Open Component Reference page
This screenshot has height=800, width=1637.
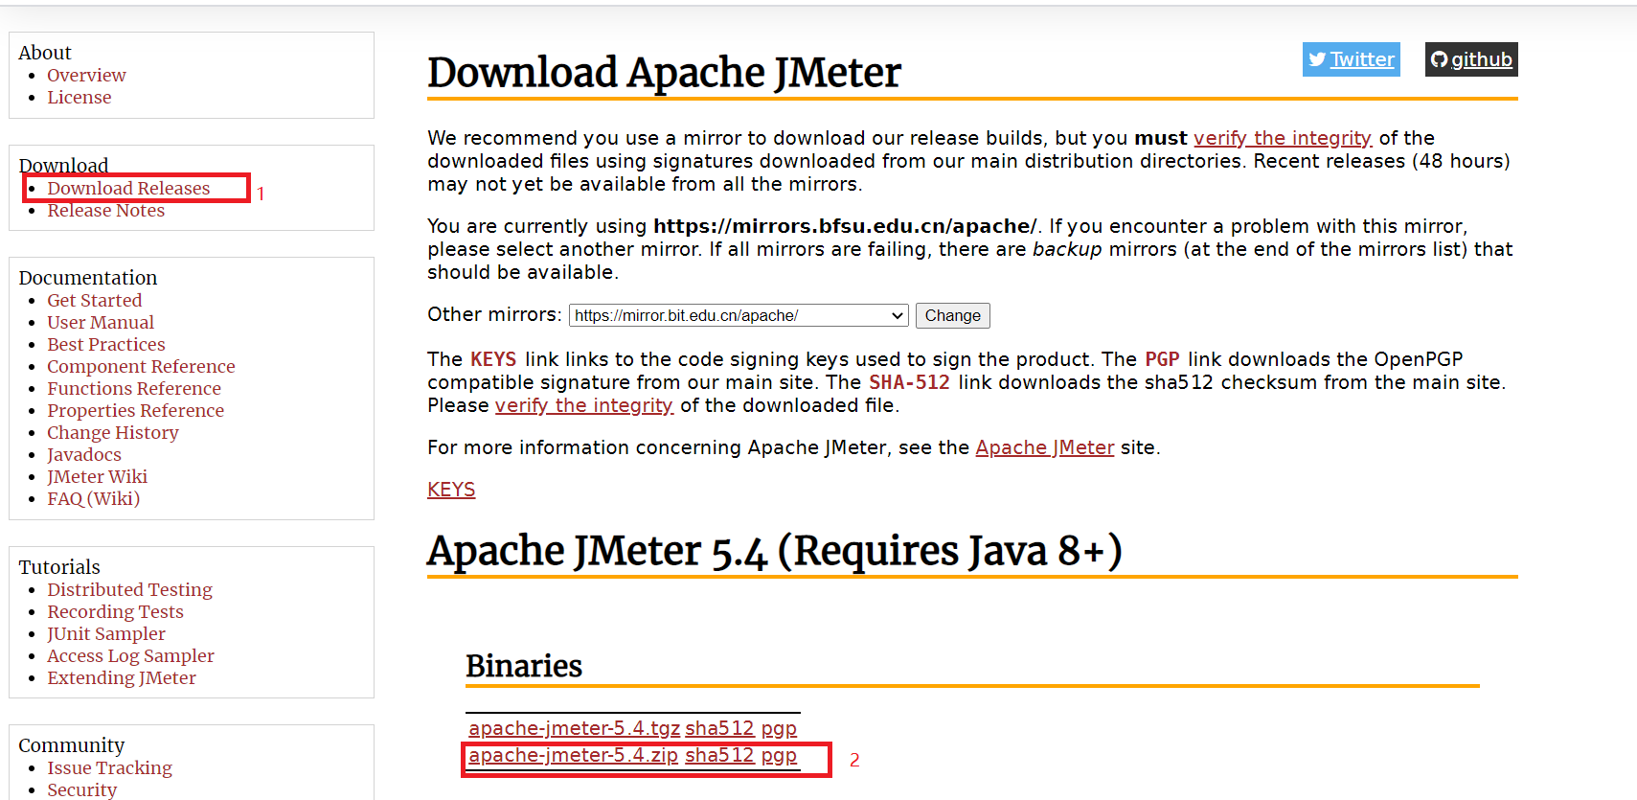[141, 366]
